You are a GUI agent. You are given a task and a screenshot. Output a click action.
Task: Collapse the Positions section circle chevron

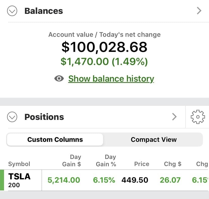pos(12,117)
